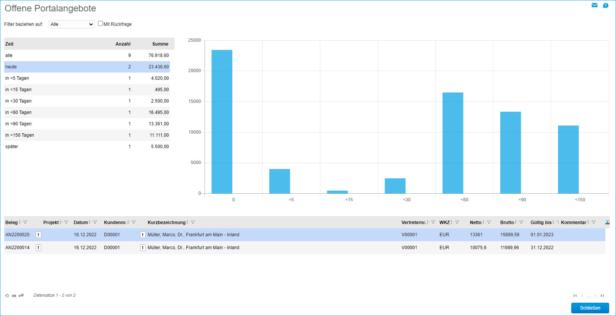616x316 pixels.
Task: Sort by Kurzbezeichnung column arrows
Action: coord(188,222)
